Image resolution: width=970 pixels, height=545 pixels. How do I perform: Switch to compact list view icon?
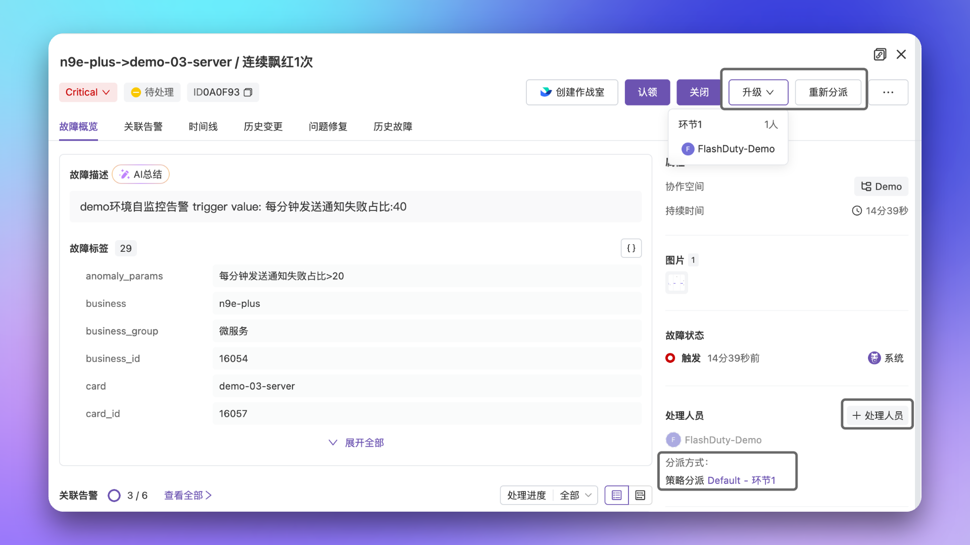(640, 495)
